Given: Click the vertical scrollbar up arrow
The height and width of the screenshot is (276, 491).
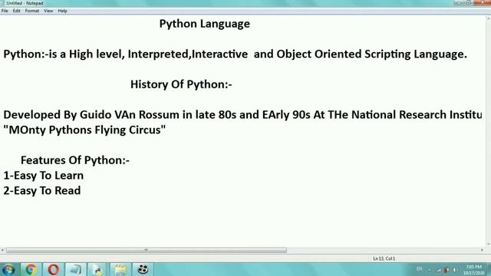Looking at the screenshot, I should tap(488, 18).
